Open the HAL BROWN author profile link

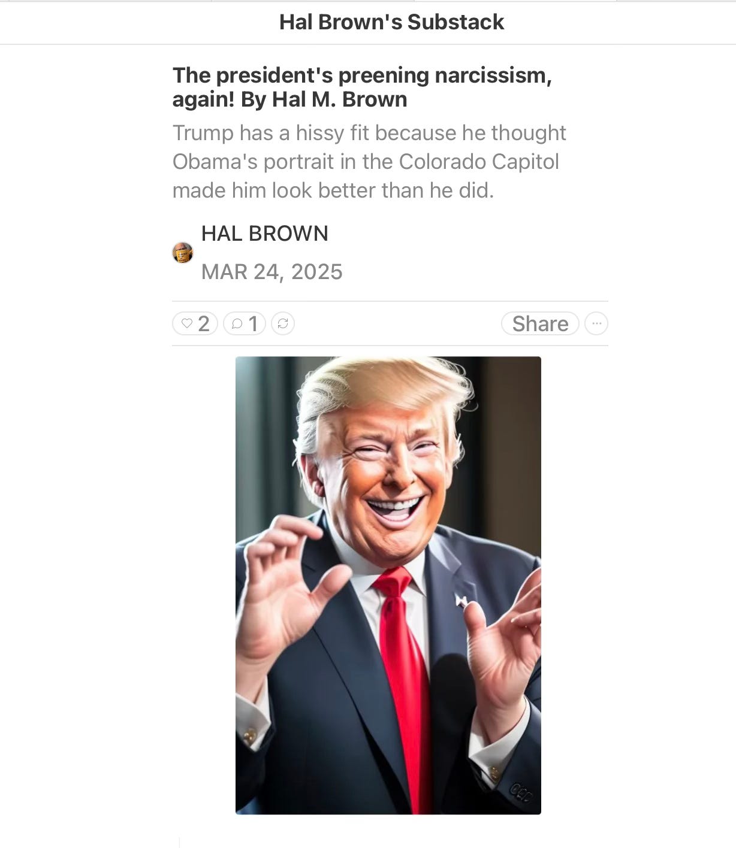(x=264, y=234)
